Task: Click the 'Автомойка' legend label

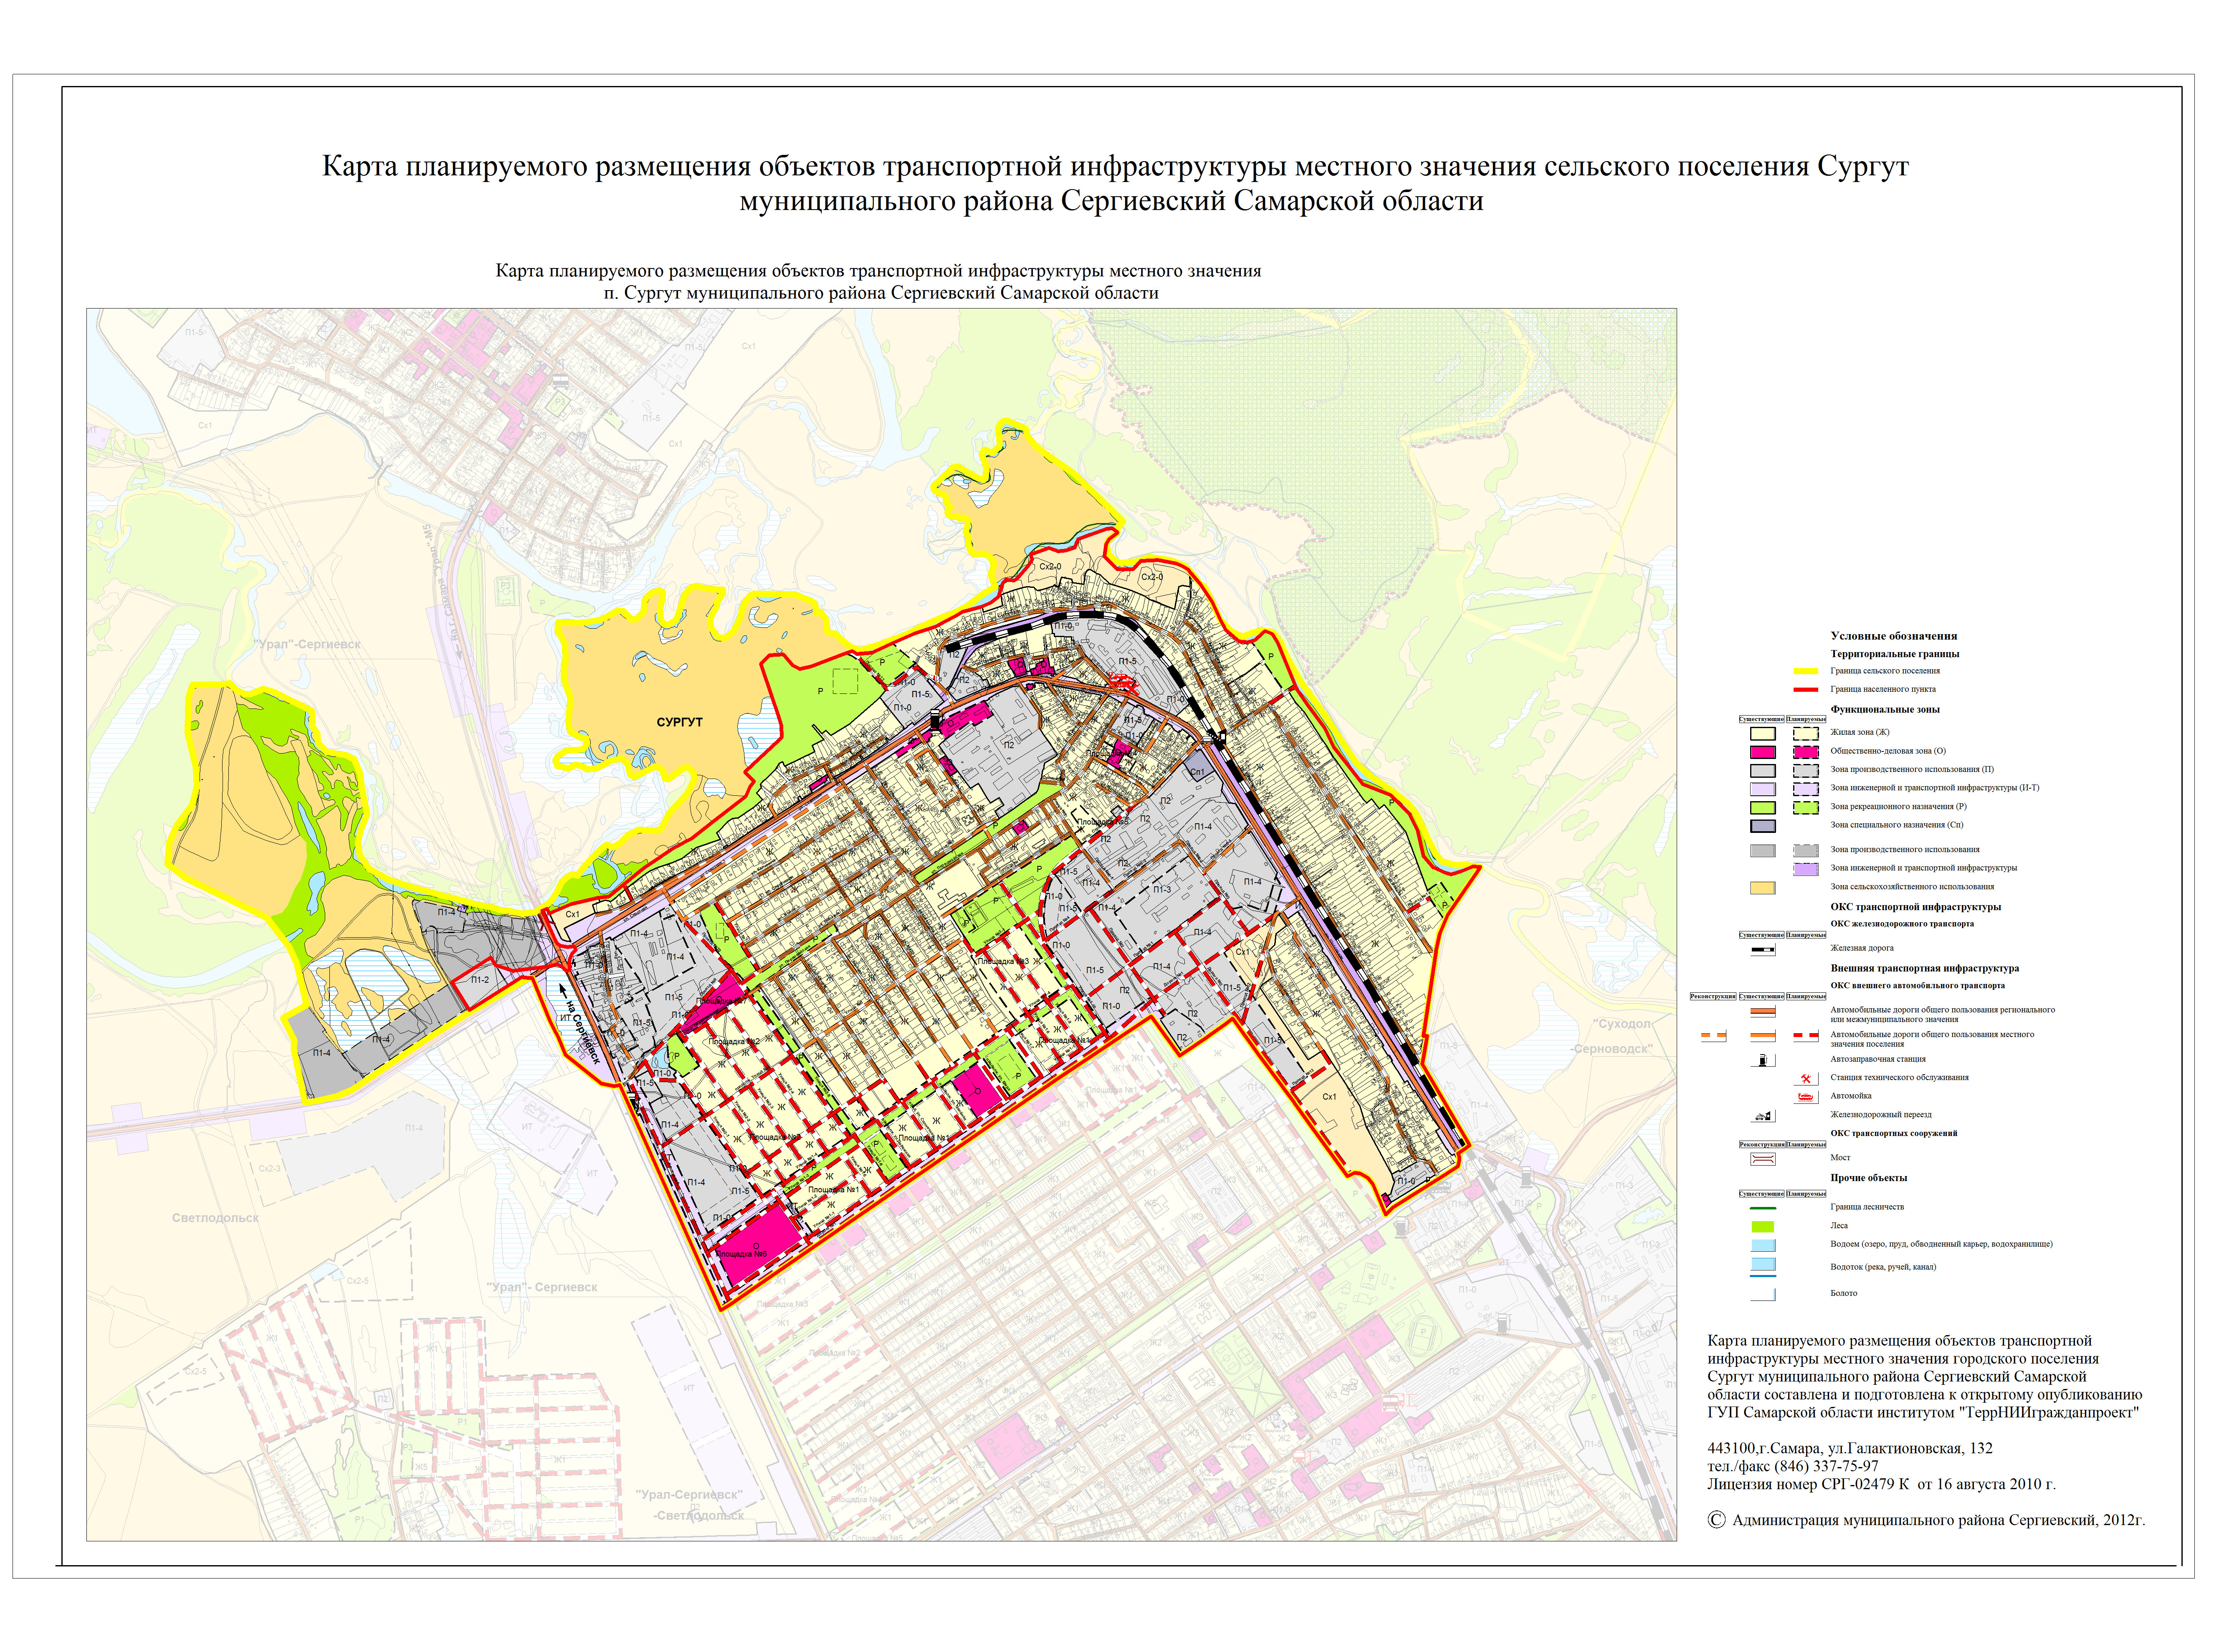Action: pyautogui.click(x=1851, y=1096)
